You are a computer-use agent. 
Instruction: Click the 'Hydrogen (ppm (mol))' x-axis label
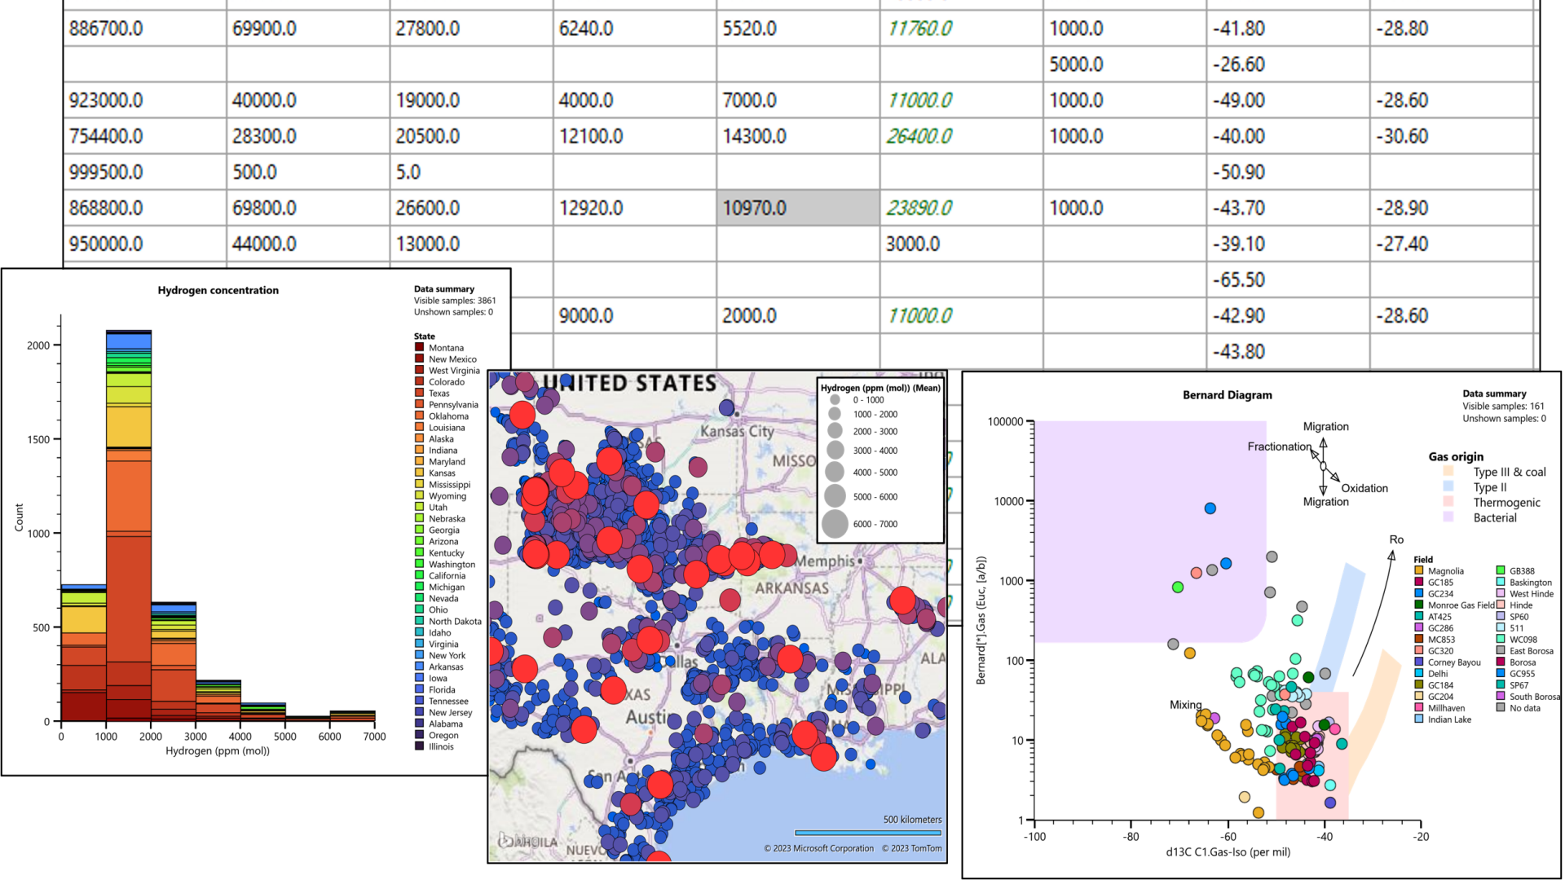(x=218, y=750)
